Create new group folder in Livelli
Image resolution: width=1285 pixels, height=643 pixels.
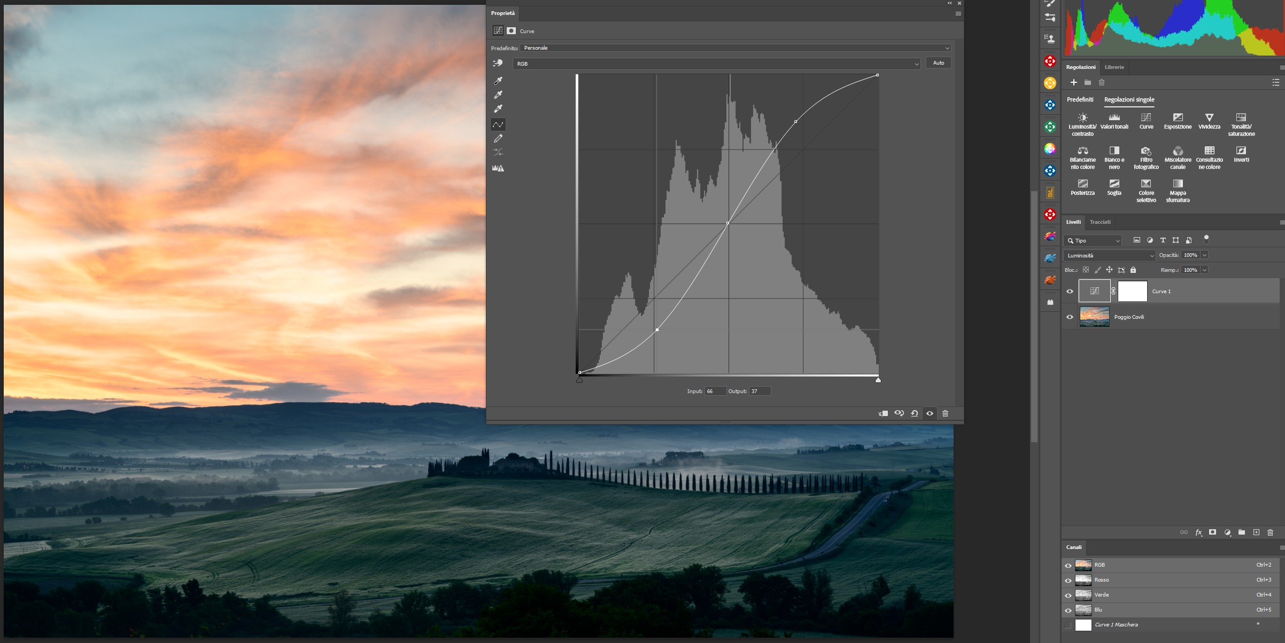(x=1242, y=532)
